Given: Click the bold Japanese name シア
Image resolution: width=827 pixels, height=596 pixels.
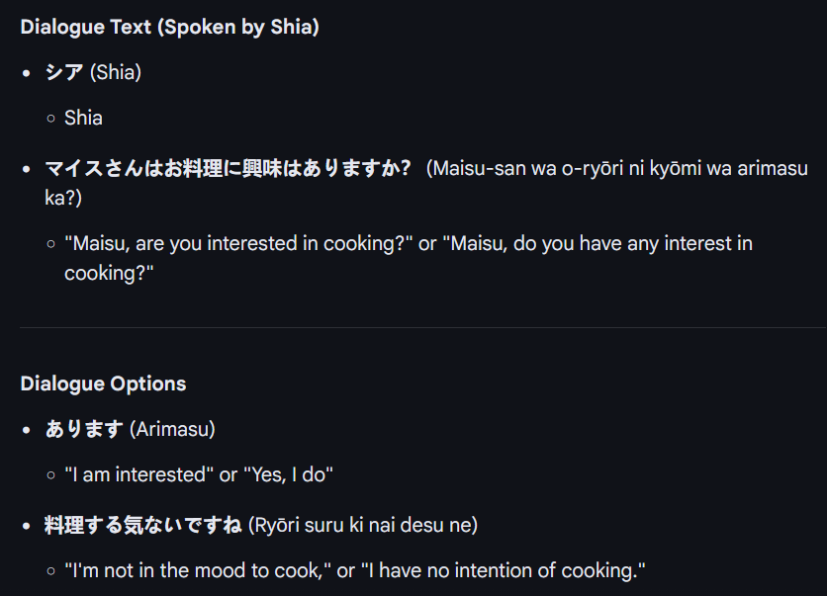Looking at the screenshot, I should pyautogui.click(x=64, y=73).
